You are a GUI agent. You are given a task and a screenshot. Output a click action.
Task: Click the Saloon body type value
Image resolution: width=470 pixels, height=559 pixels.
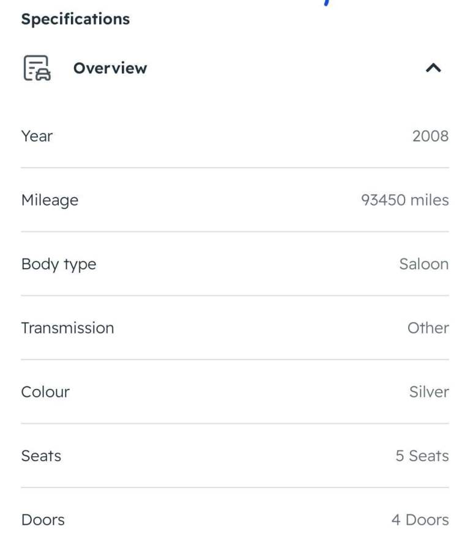[x=423, y=264]
